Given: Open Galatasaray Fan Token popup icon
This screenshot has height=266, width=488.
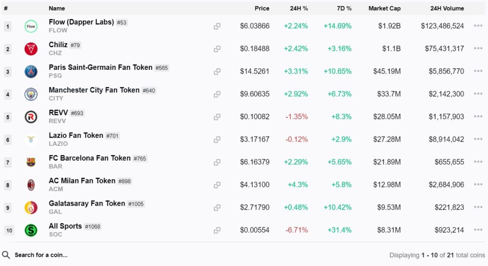Looking at the screenshot, I should (x=217, y=208).
